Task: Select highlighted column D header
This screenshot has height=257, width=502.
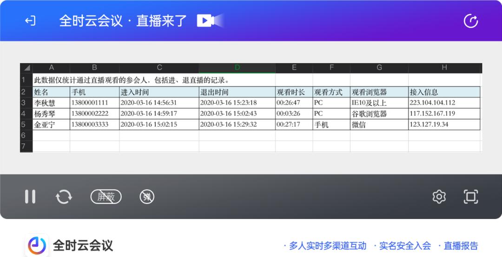Action: (237, 68)
